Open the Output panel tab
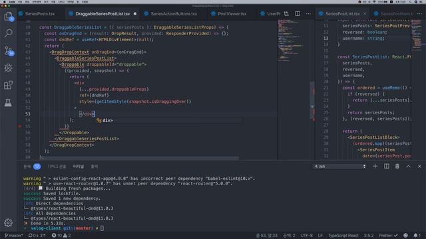 pyautogui.click(x=95, y=167)
